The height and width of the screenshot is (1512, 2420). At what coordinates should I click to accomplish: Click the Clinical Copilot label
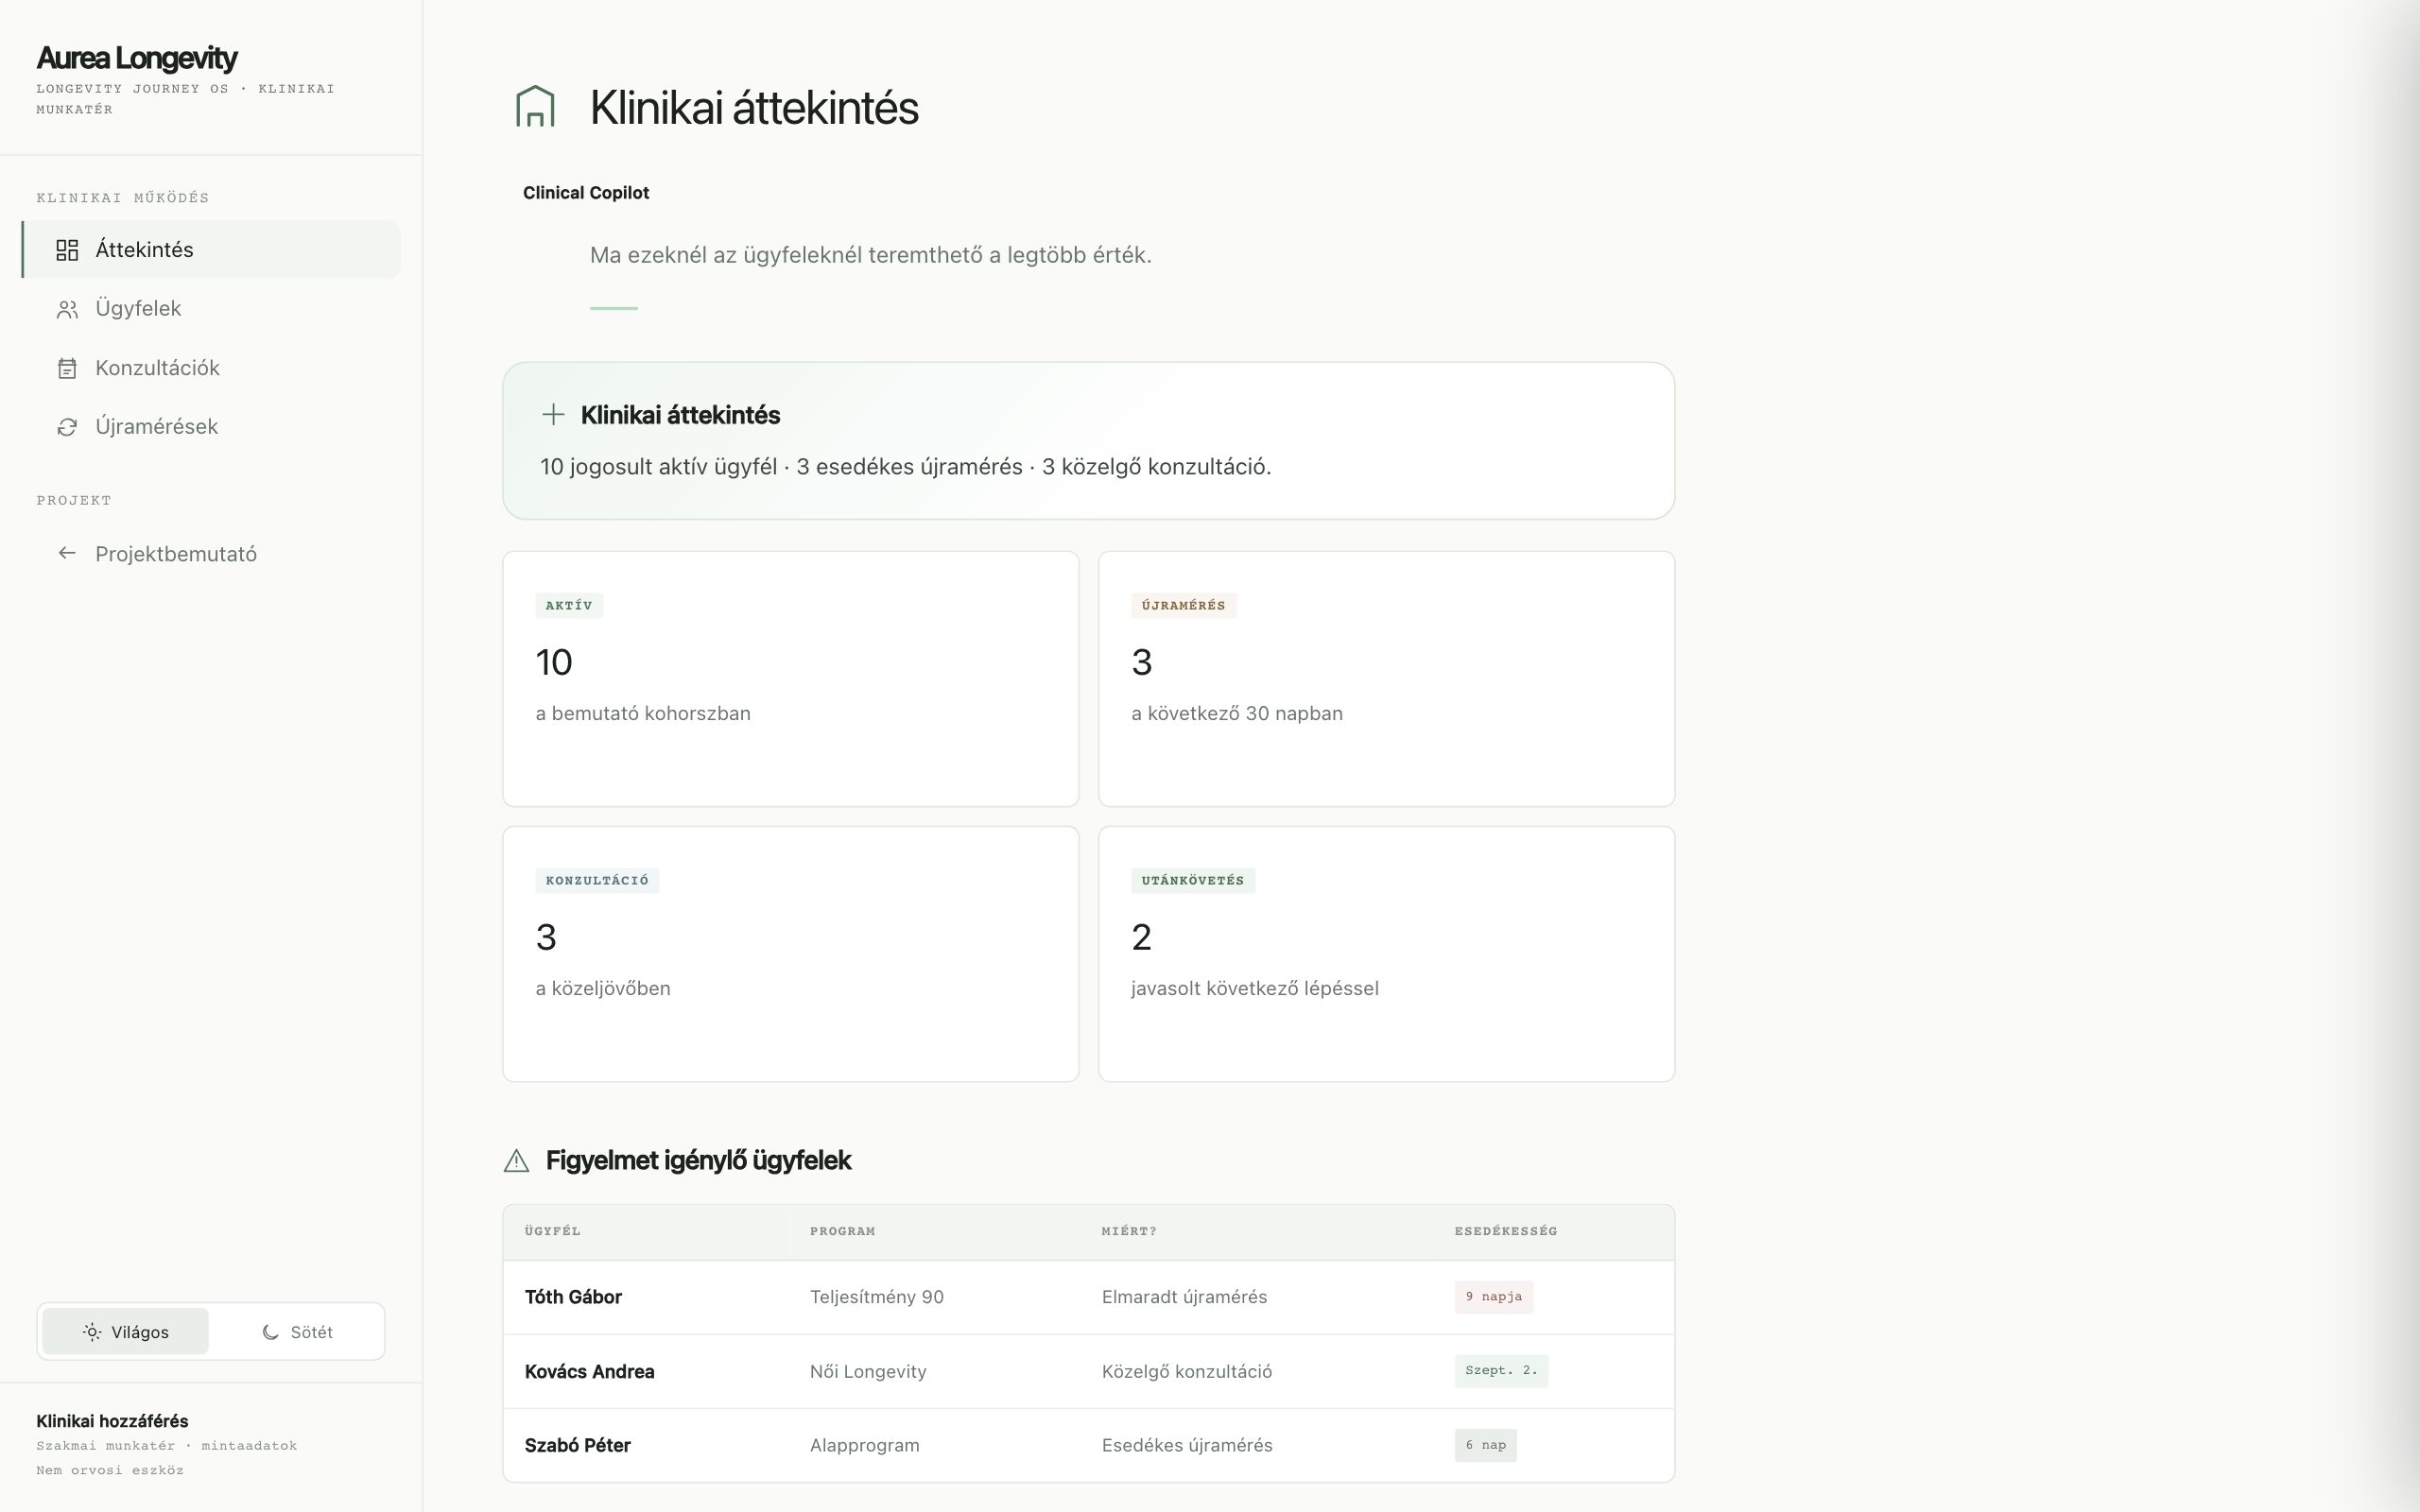pyautogui.click(x=586, y=193)
